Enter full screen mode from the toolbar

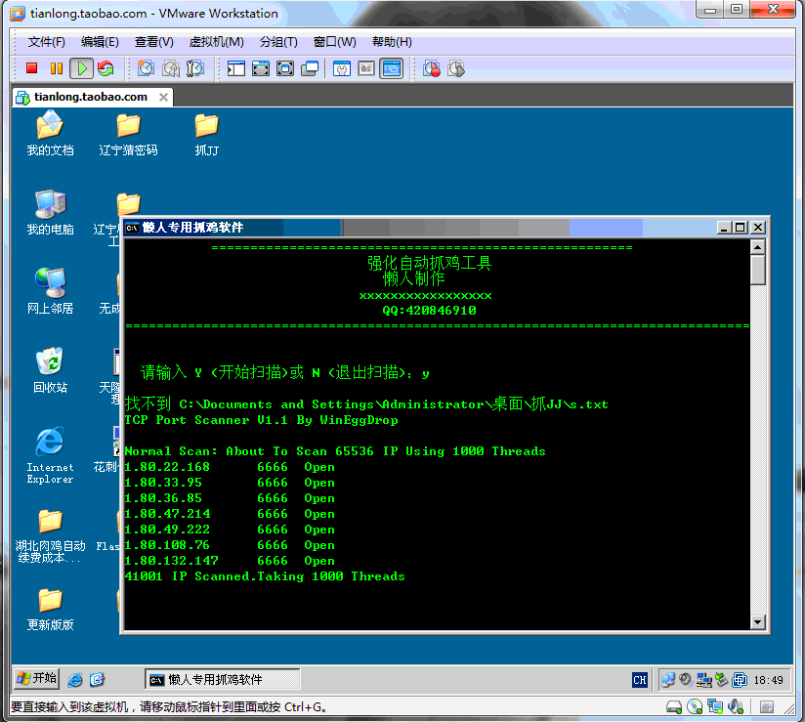(285, 68)
